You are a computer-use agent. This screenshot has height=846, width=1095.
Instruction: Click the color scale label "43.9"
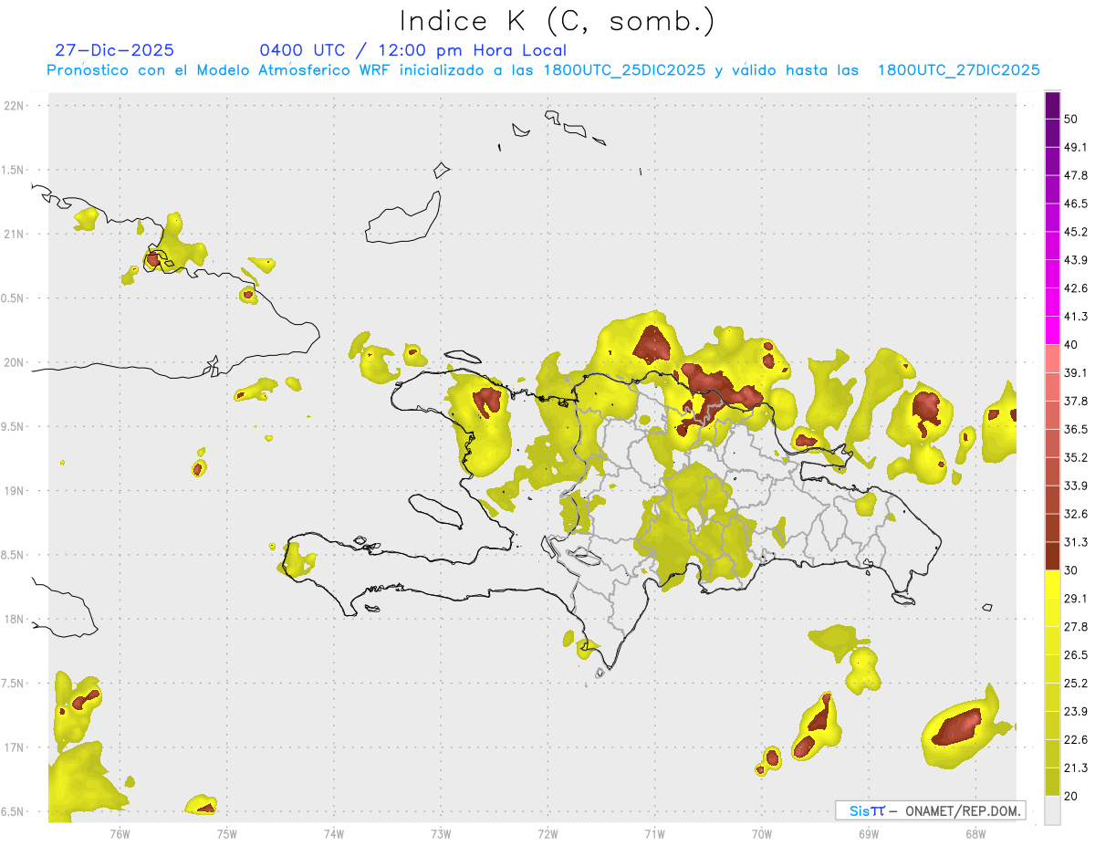click(1076, 260)
